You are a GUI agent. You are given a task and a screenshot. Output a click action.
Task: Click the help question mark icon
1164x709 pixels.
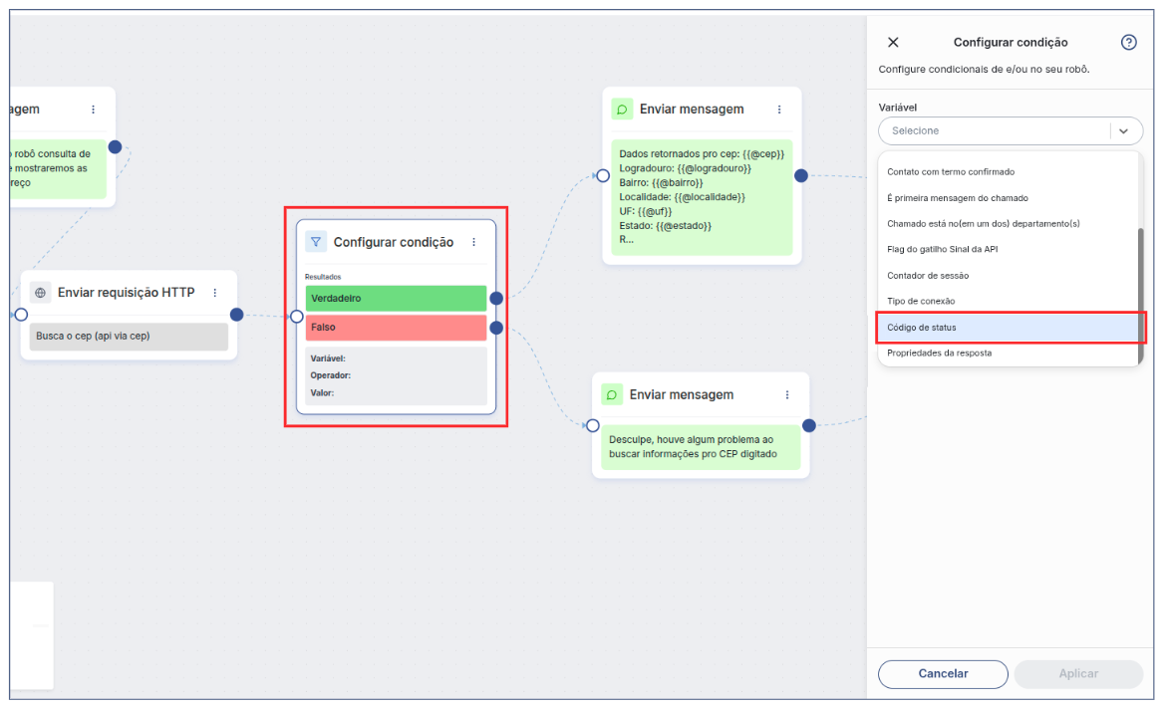[x=1128, y=42]
